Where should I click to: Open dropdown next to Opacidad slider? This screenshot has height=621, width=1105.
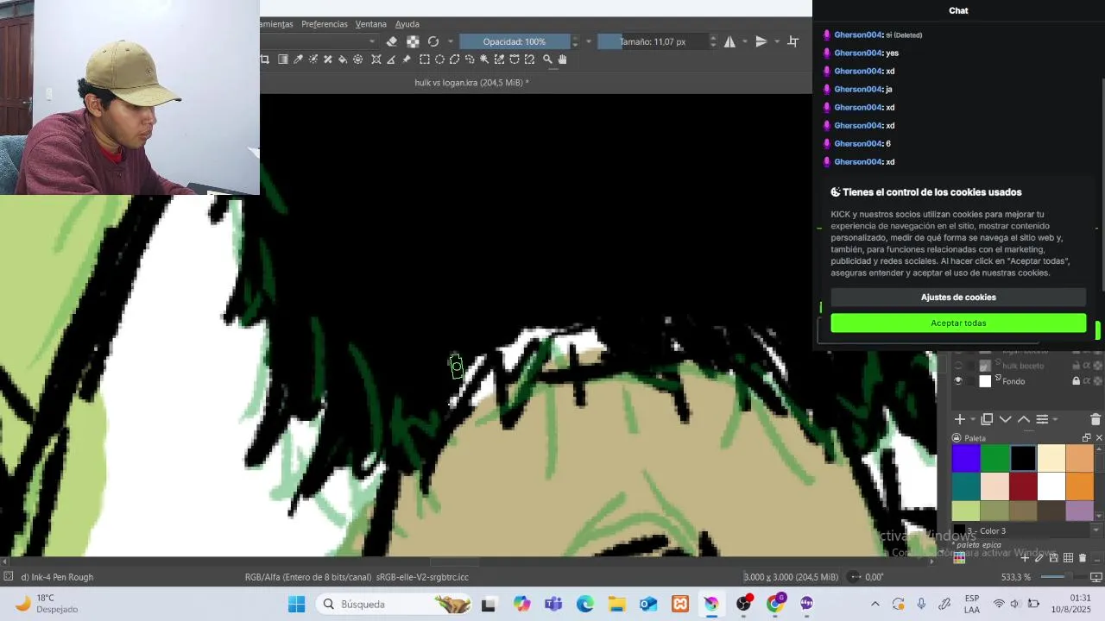(x=590, y=41)
